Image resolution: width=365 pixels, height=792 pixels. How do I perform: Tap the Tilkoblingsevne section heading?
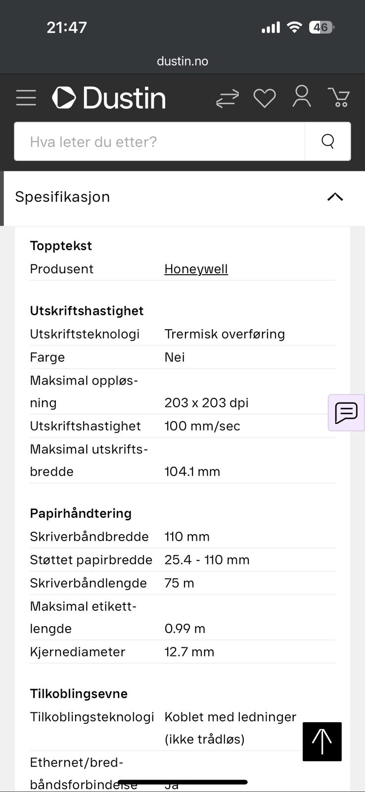(79, 693)
